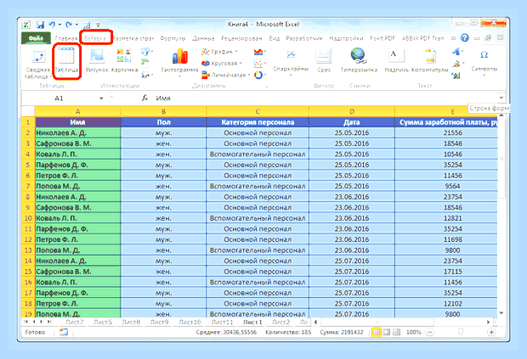Open the Name Box dropdown arrow
The width and height of the screenshot is (527, 359).
pos(101,98)
